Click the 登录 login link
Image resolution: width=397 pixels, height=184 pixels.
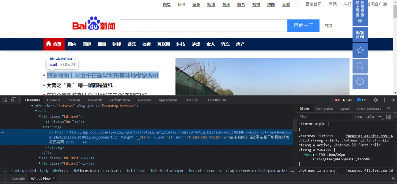332,4
